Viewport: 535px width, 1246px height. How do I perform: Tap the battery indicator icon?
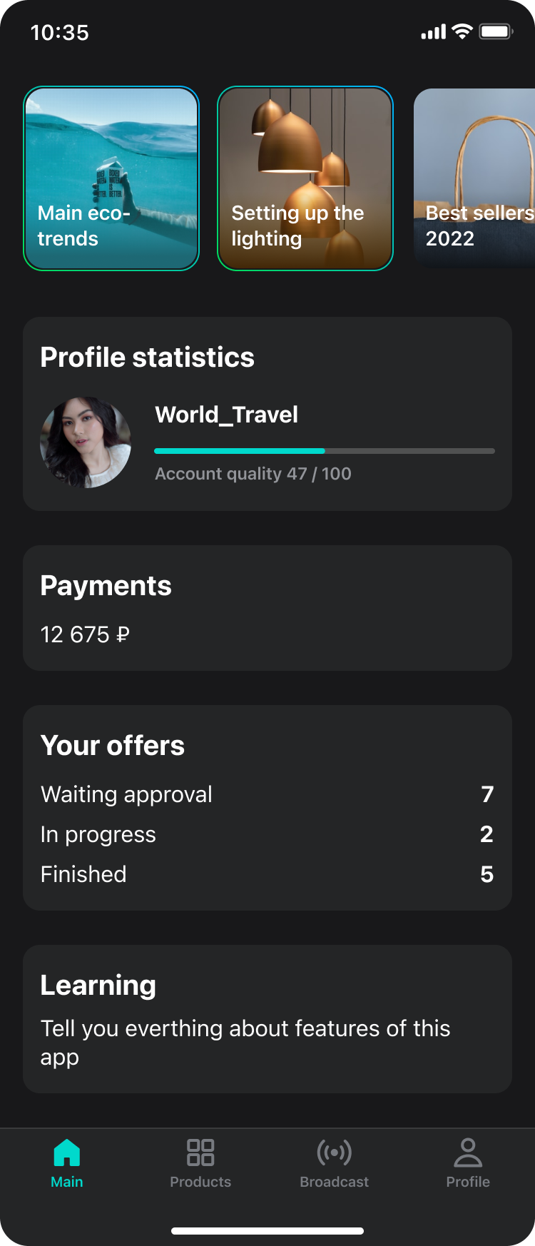[496, 31]
